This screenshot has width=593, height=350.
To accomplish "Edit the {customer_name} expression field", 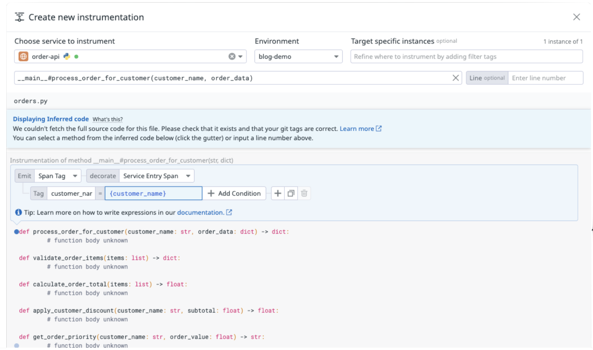I will pyautogui.click(x=153, y=193).
